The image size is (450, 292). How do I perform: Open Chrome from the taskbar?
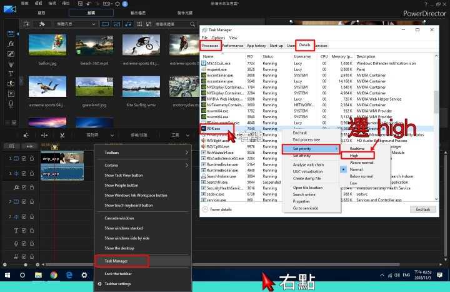54,275
